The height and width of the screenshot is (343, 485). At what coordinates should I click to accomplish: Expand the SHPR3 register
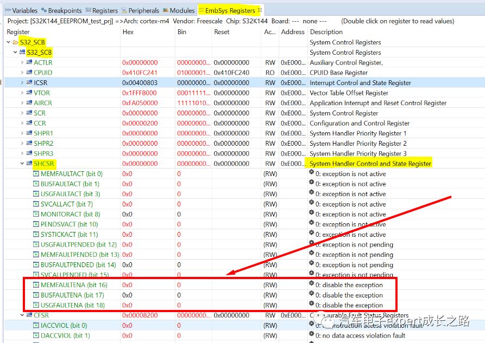[x=22, y=153]
